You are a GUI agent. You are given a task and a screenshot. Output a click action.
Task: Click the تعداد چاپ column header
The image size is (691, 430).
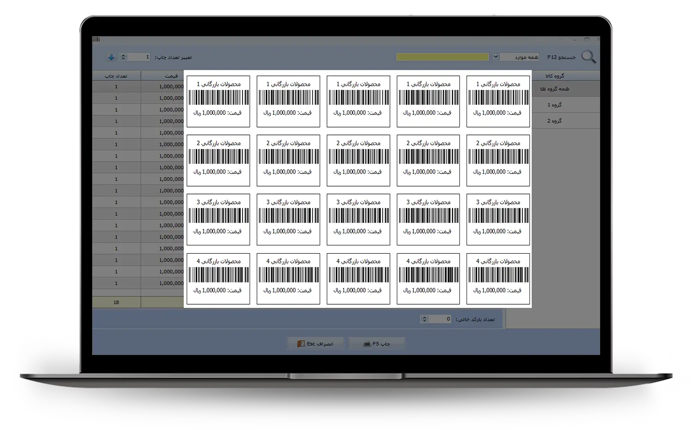pos(116,76)
